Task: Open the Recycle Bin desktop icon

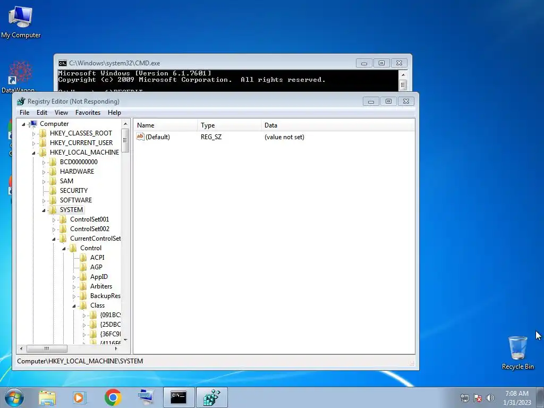Action: coord(517,353)
